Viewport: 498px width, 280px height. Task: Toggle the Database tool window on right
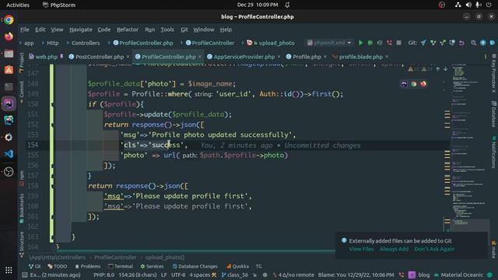tap(494, 114)
